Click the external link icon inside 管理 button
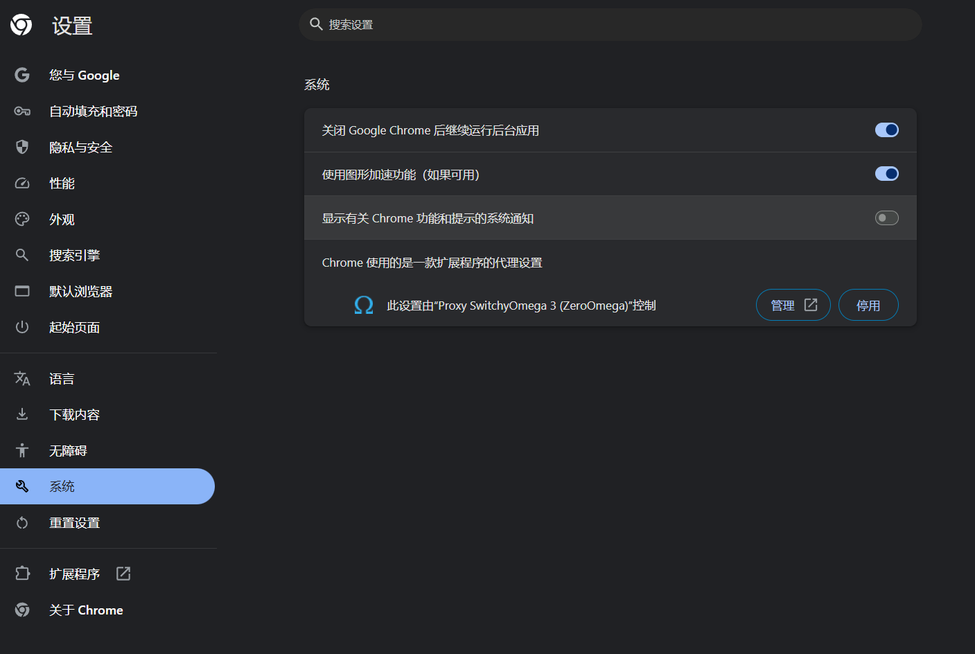 (x=811, y=305)
